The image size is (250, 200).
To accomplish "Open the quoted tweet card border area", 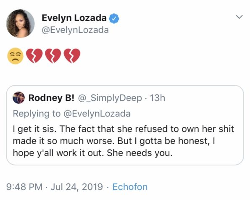I will 125,125.
